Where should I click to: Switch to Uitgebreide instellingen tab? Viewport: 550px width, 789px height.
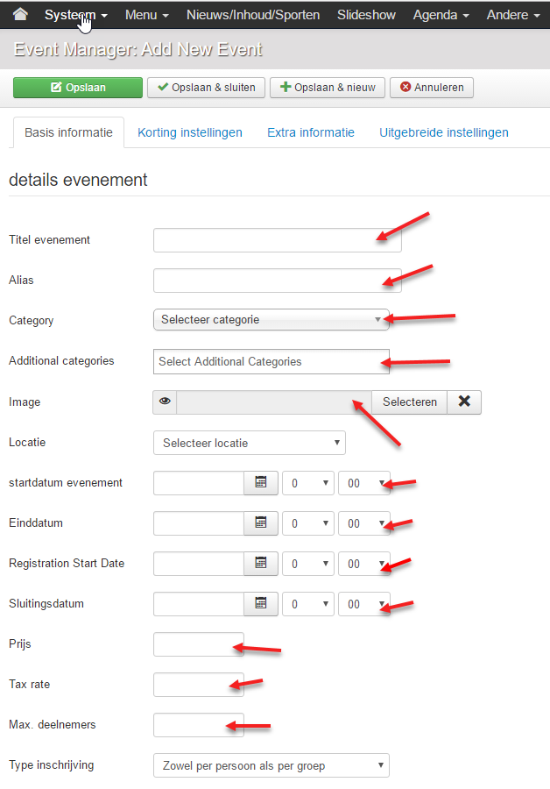pos(444,132)
